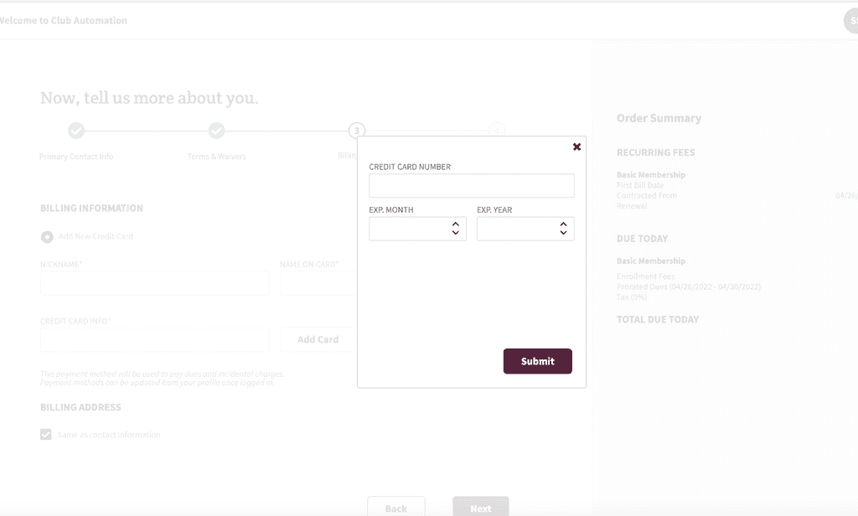Click the Back button
Screen dimensions: 858x516
coord(396,507)
